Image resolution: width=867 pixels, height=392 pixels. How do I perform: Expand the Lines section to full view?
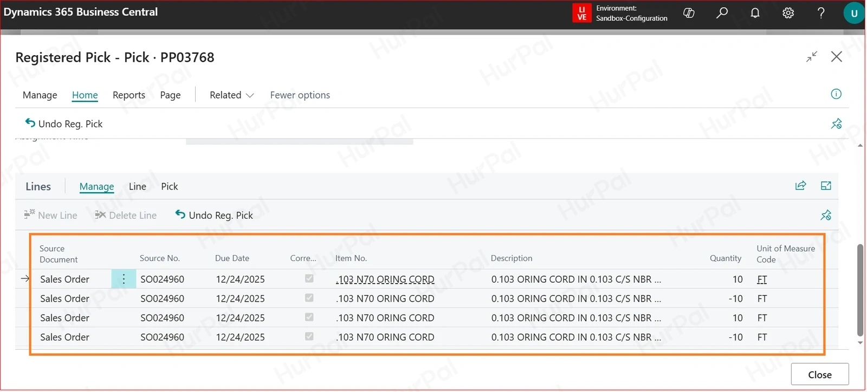coord(826,186)
